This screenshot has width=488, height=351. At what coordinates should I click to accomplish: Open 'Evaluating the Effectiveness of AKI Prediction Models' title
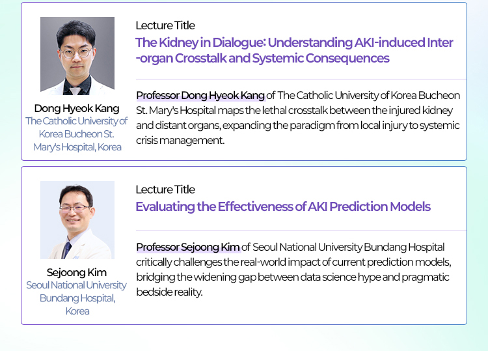(283, 207)
